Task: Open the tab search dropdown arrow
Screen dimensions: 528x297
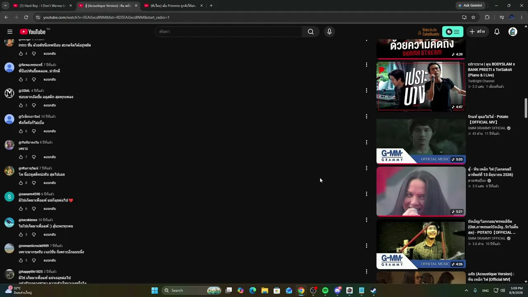Action: coord(5,6)
